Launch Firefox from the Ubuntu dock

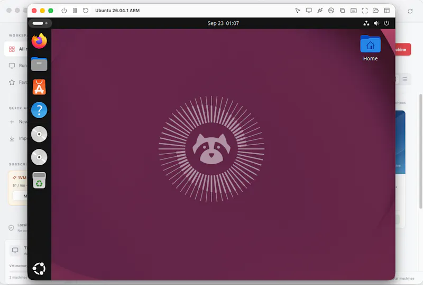click(x=39, y=41)
